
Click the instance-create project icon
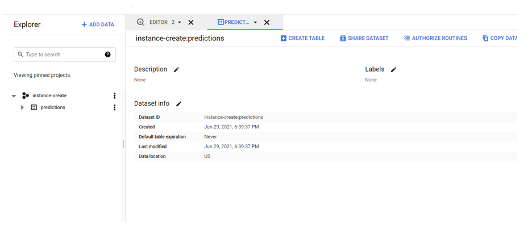[x=26, y=95]
